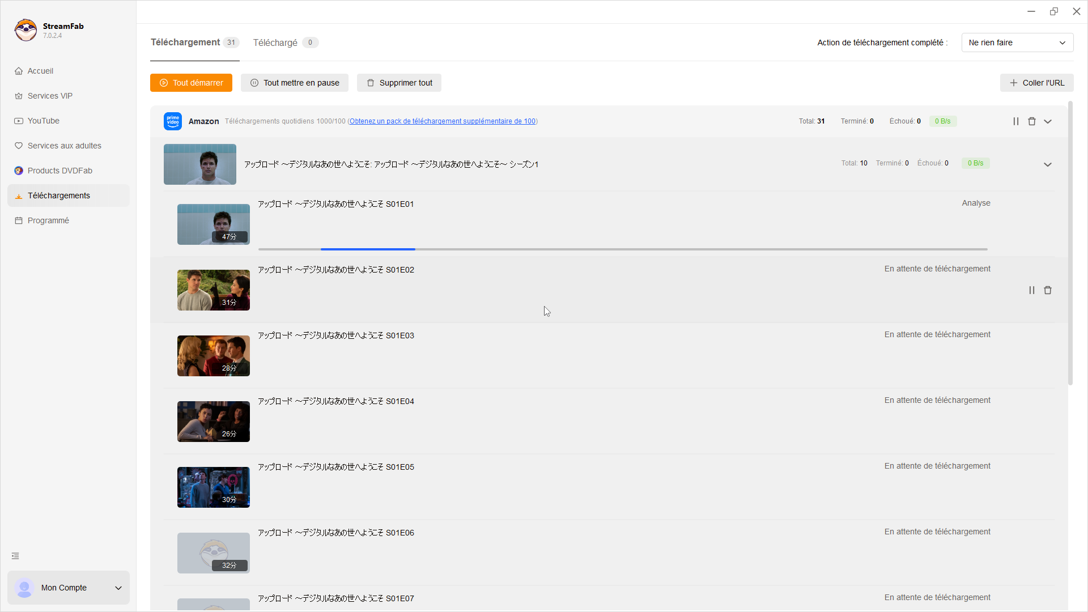Open the Ne rien faire dropdown
The width and height of the screenshot is (1088, 612).
pos(1017,42)
